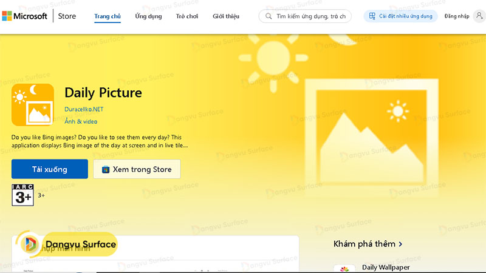
Task: Open the Ảnh & video category link
Action: click(x=81, y=122)
